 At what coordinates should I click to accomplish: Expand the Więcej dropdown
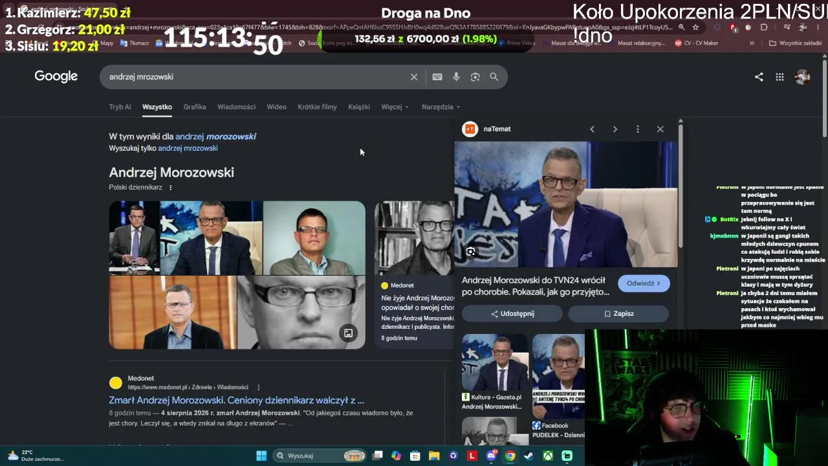395,107
